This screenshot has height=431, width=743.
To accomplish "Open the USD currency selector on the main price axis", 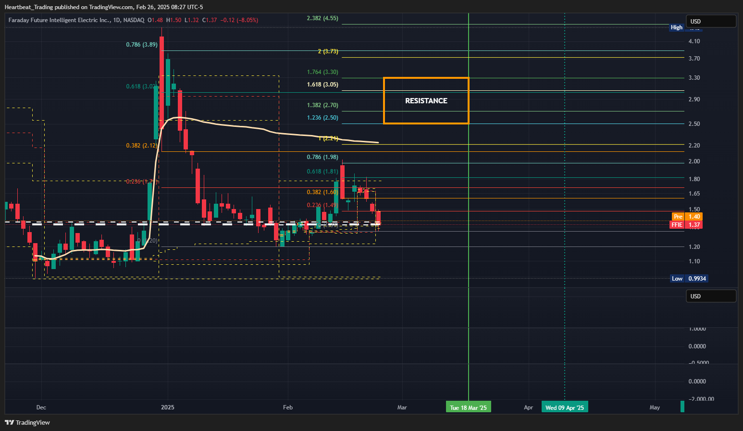I will [x=711, y=21].
